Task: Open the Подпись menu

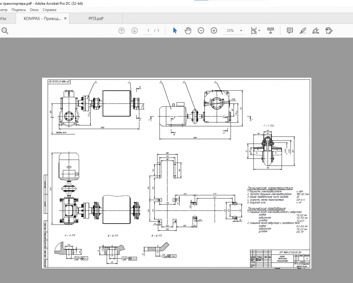Action: pyautogui.click(x=19, y=10)
